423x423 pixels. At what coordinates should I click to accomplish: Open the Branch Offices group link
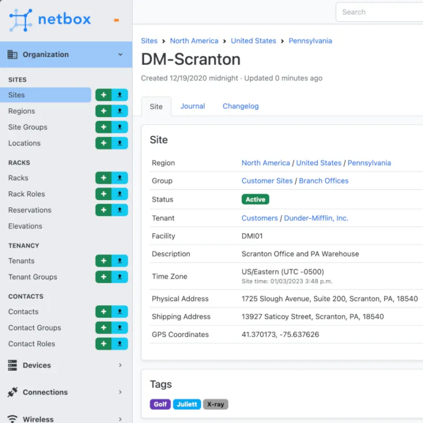click(x=324, y=181)
